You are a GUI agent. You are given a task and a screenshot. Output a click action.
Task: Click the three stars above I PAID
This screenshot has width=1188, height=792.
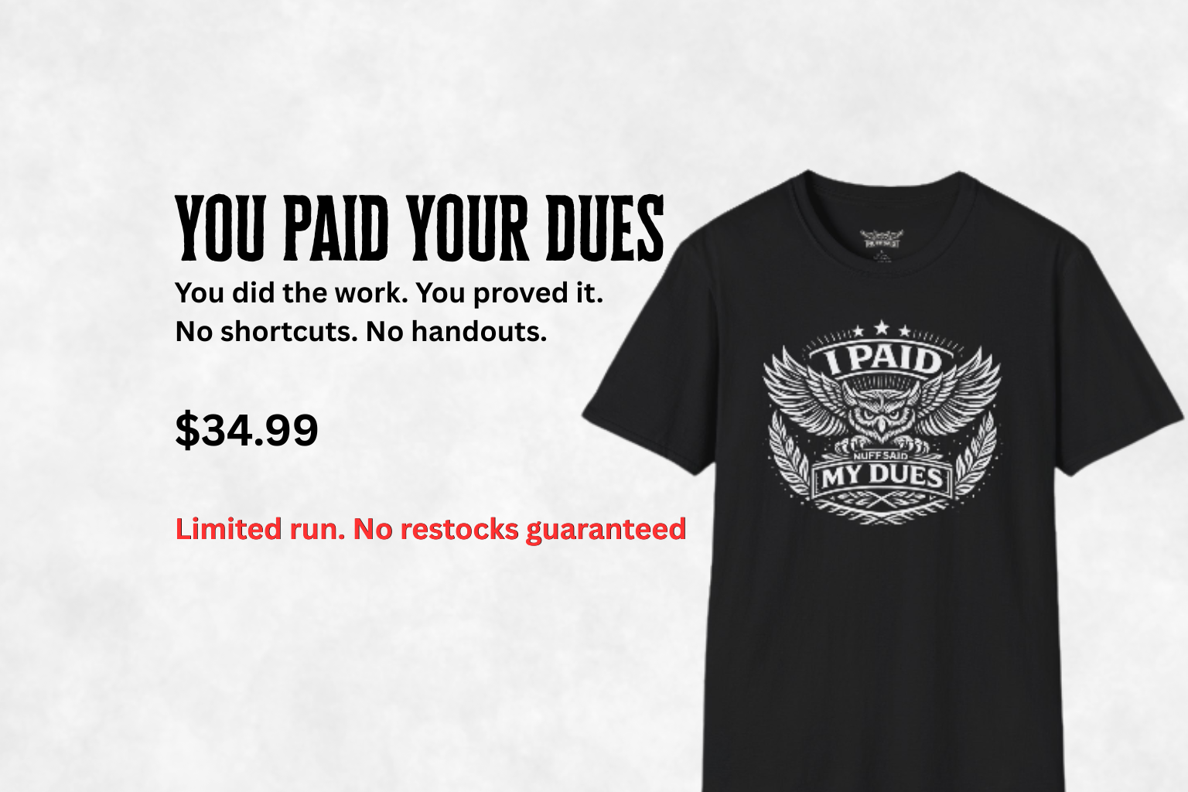pyautogui.click(x=882, y=329)
